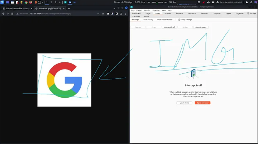Click the orange Open browser button

[202, 103]
